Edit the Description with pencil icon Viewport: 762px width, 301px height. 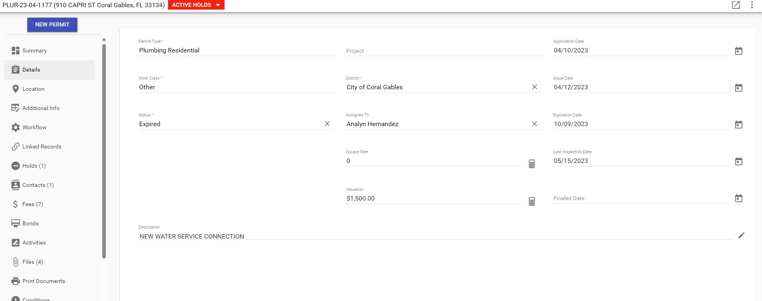(741, 235)
